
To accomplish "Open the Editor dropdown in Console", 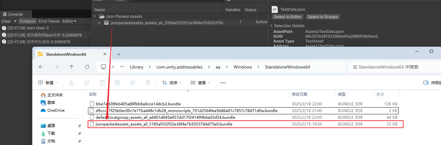I will coord(69,21).
